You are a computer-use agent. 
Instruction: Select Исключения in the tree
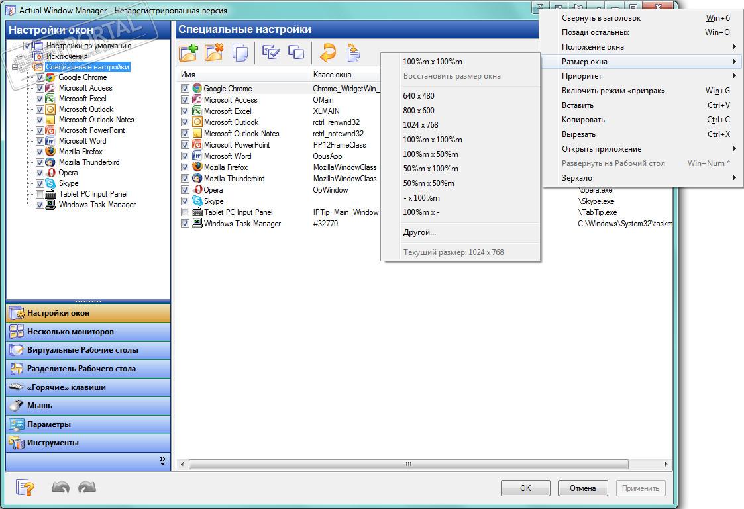pyautogui.click(x=67, y=56)
